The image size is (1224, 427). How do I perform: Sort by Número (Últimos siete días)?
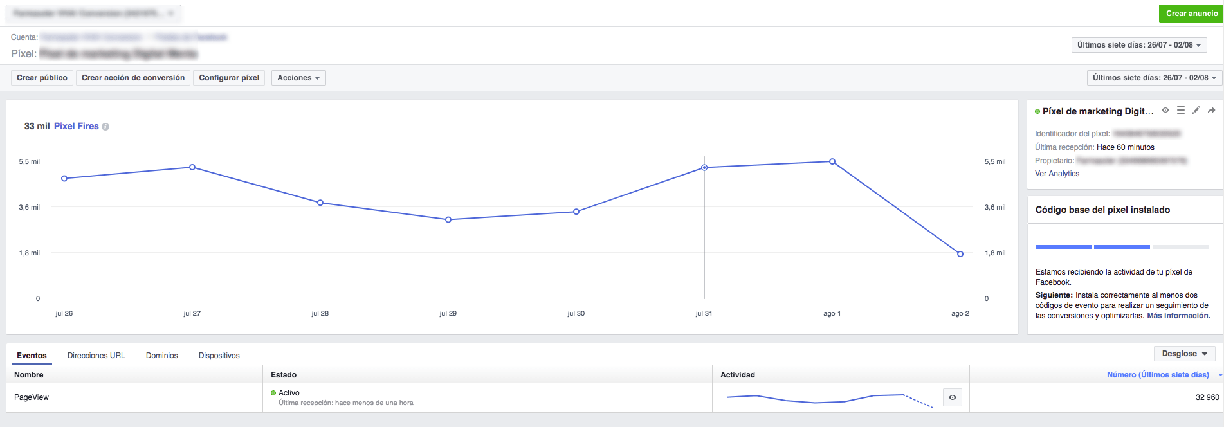click(1158, 375)
